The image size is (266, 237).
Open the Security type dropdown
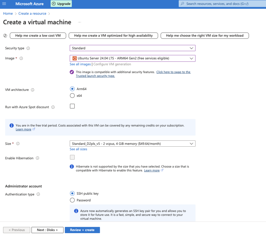click(x=132, y=48)
